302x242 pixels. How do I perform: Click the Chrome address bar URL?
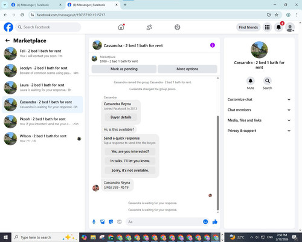71,15
